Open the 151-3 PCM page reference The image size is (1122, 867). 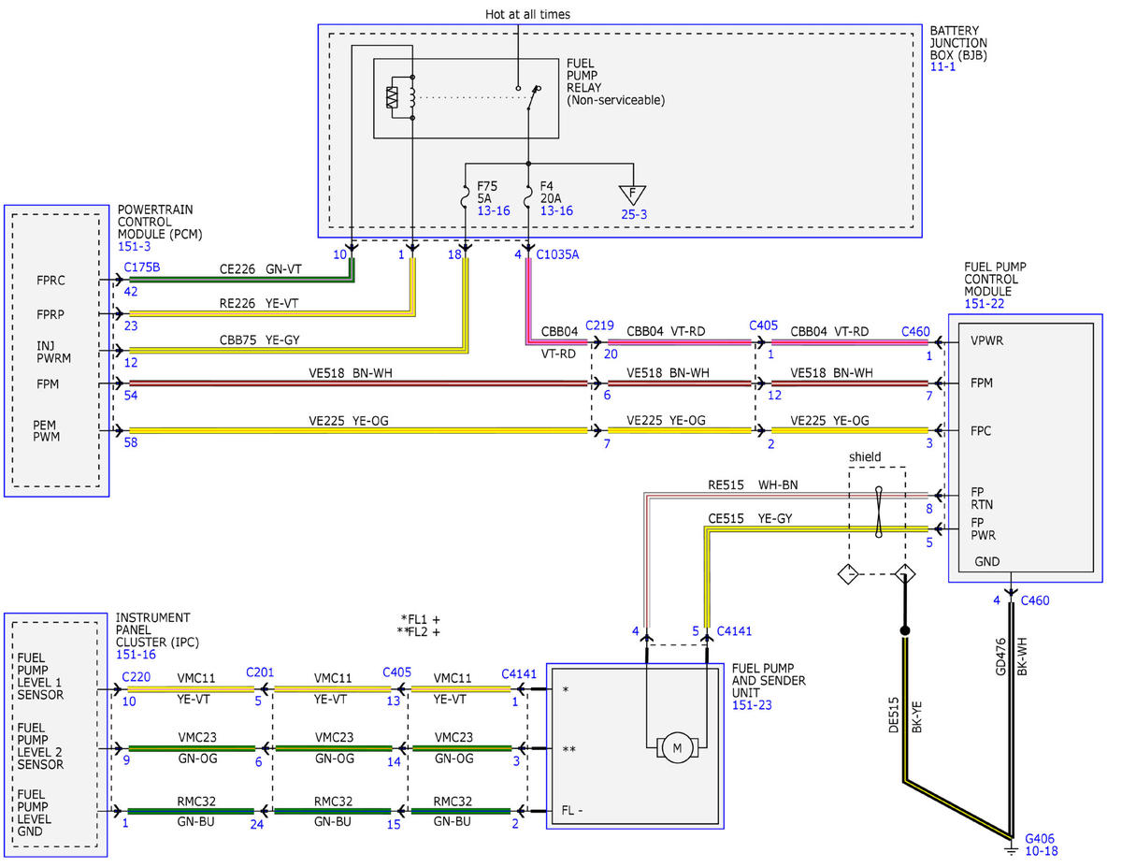pos(136,245)
